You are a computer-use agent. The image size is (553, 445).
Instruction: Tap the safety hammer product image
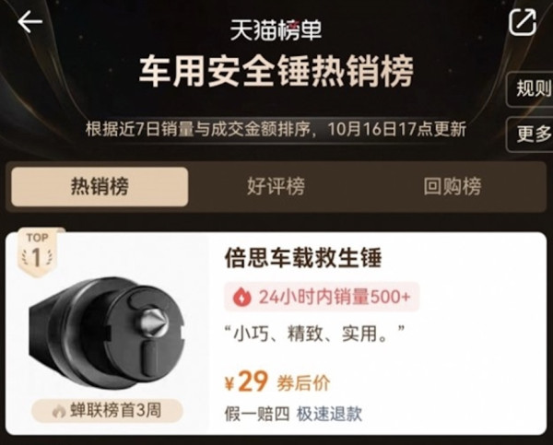tap(107, 333)
